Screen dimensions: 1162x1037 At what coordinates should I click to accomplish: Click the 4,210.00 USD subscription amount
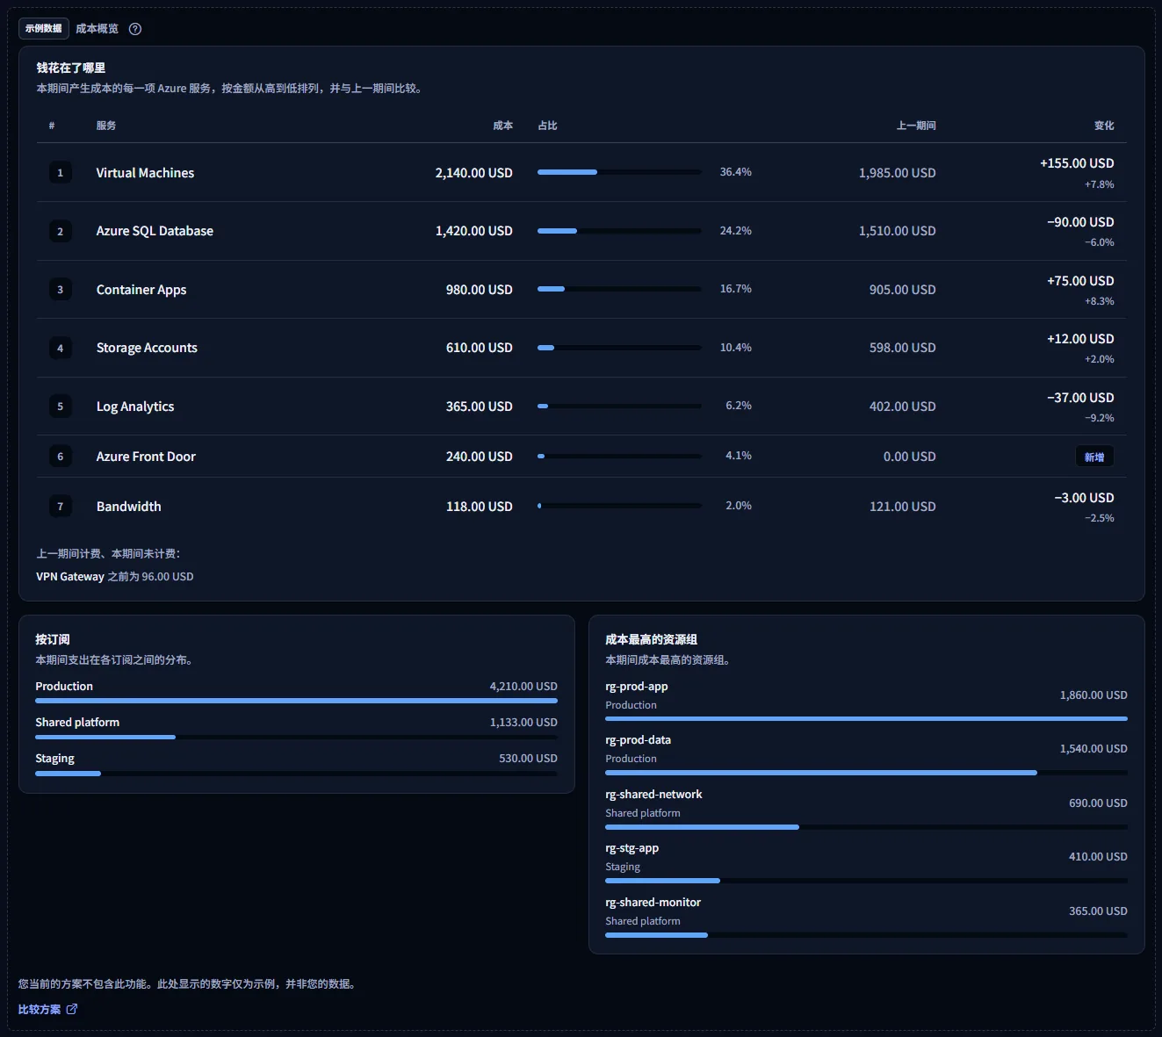pyautogui.click(x=523, y=687)
